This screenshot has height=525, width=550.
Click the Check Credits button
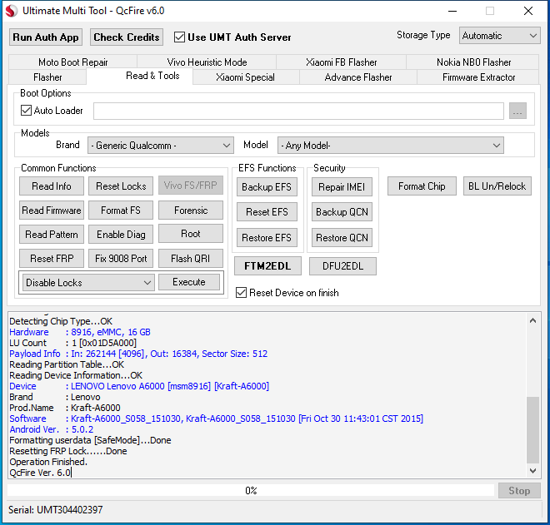[x=127, y=37]
